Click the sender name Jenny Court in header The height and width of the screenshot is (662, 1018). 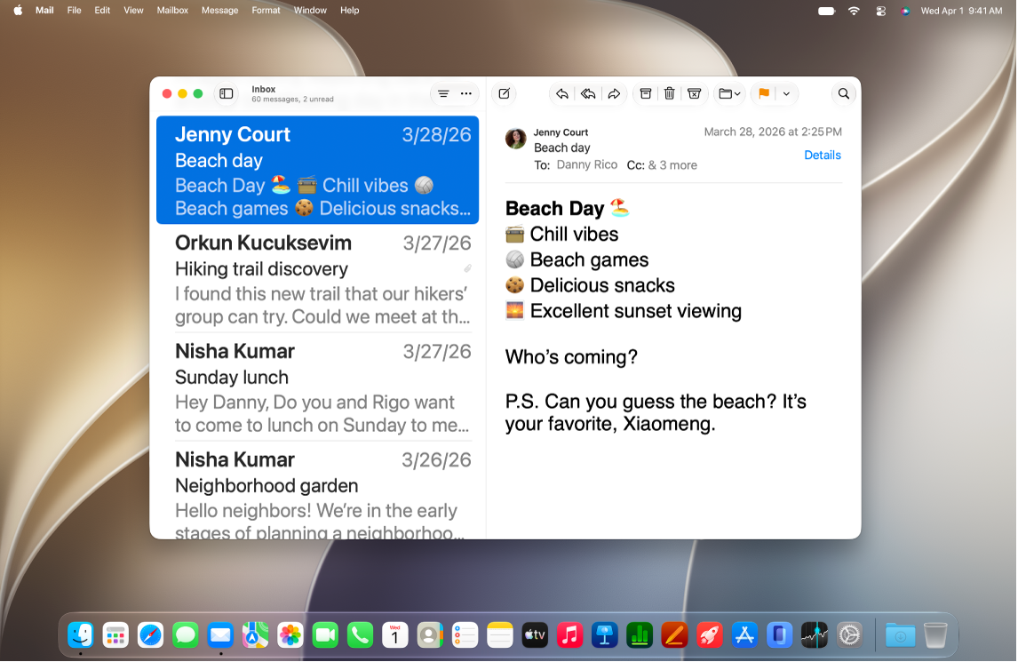tap(561, 132)
